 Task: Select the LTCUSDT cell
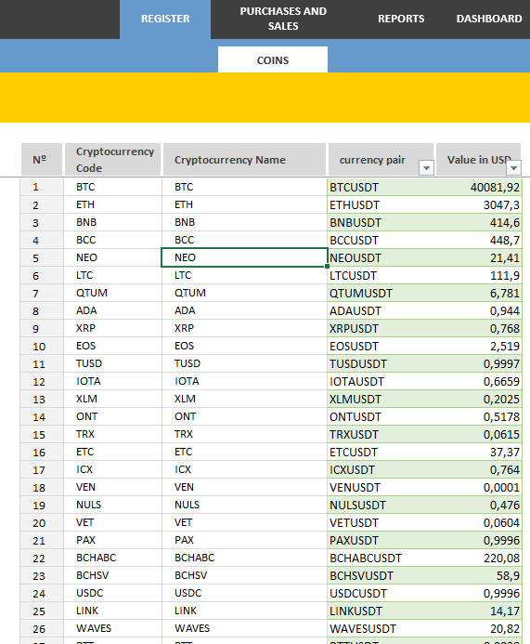381,276
